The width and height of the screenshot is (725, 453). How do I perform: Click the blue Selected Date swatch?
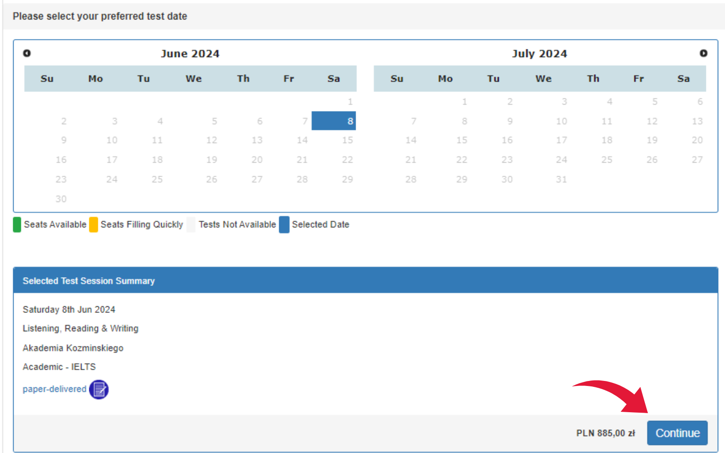pos(284,225)
